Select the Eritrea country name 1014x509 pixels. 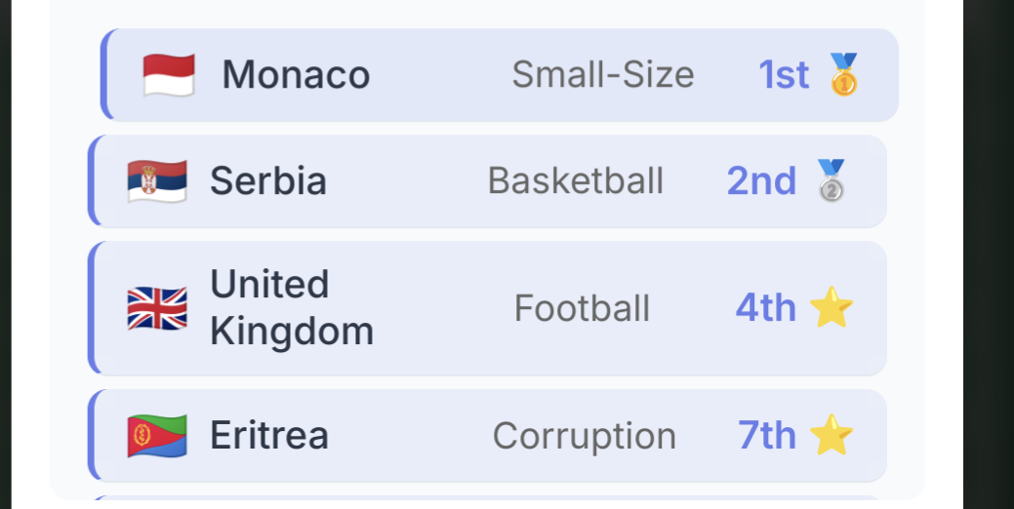pos(269,435)
